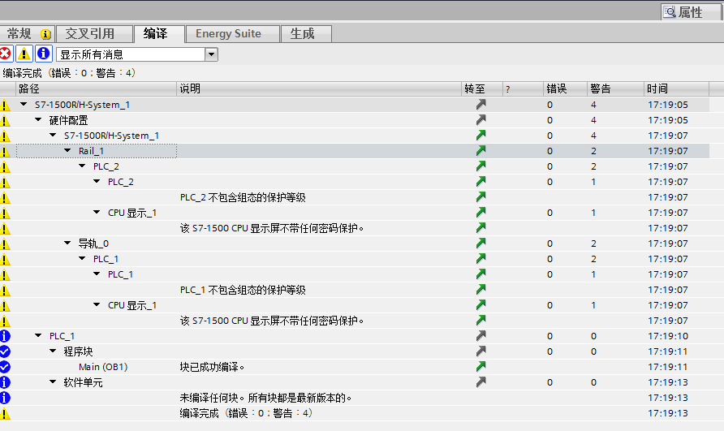Click go-to arrow on 17:19:10 PLC_1 row
The image size is (724, 431).
tap(481, 335)
